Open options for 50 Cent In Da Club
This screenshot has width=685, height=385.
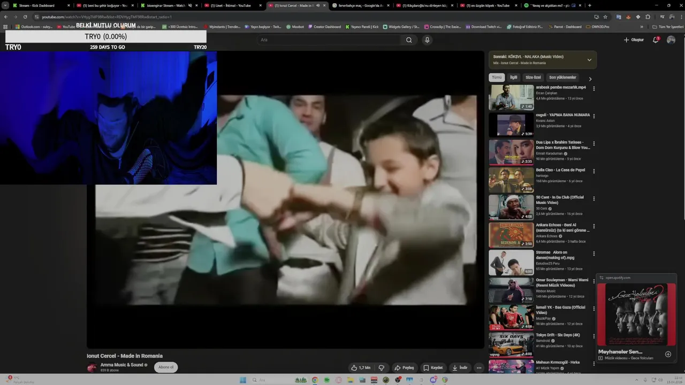click(x=593, y=199)
